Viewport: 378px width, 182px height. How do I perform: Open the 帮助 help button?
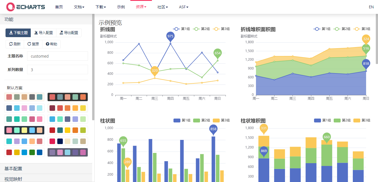pyautogui.click(x=51, y=44)
